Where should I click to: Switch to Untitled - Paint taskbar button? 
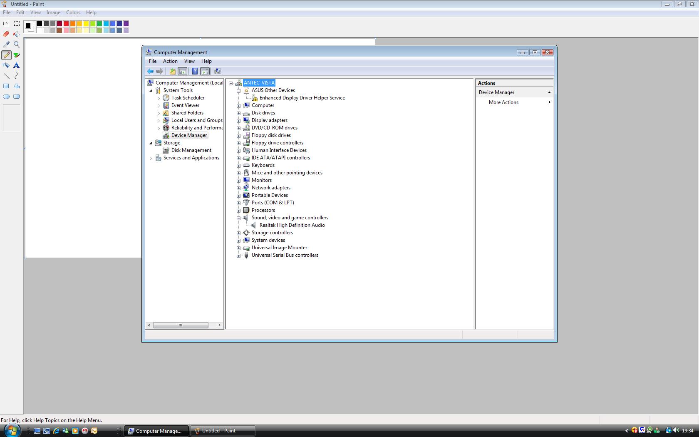223,431
